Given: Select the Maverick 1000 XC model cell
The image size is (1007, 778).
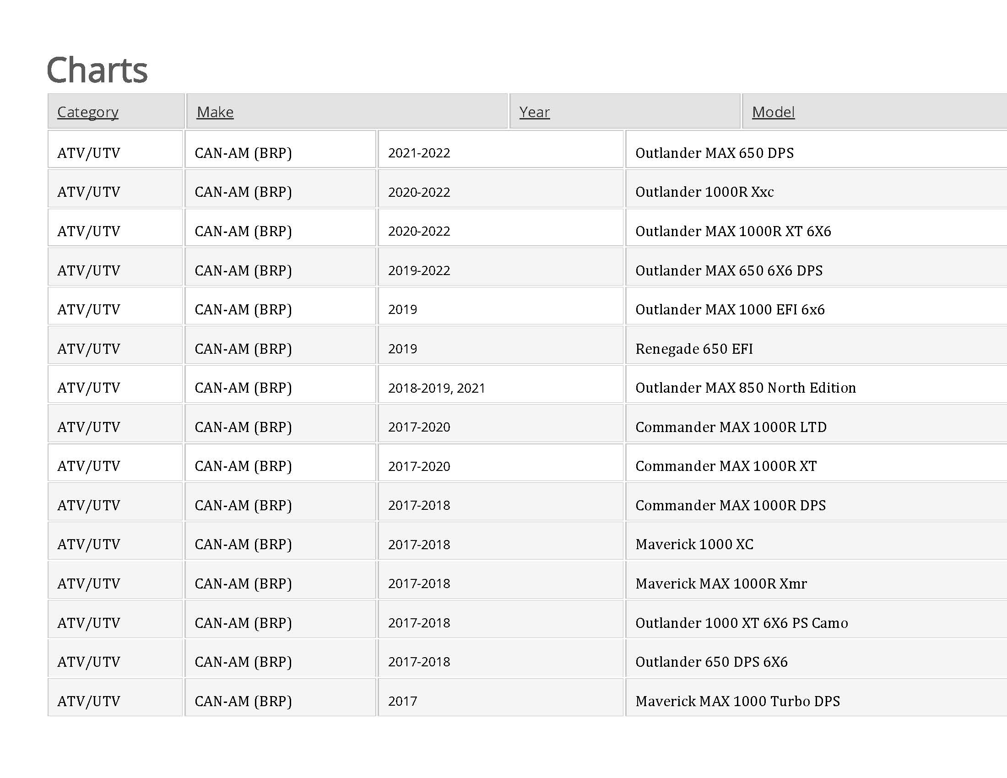Looking at the screenshot, I should pyautogui.click(x=816, y=540).
